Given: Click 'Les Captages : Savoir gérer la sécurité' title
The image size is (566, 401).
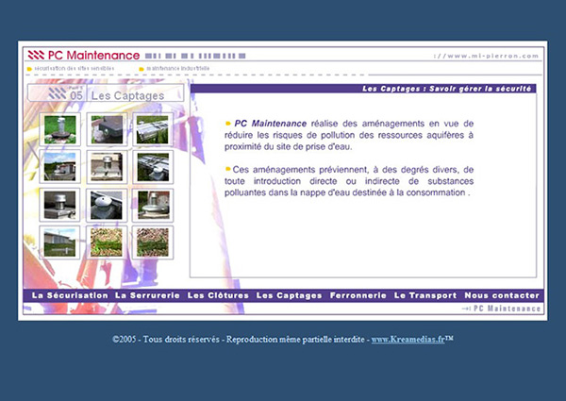Looking at the screenshot, I should tap(446, 89).
